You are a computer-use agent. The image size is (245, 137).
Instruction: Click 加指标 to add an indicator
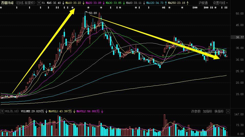[207, 111]
